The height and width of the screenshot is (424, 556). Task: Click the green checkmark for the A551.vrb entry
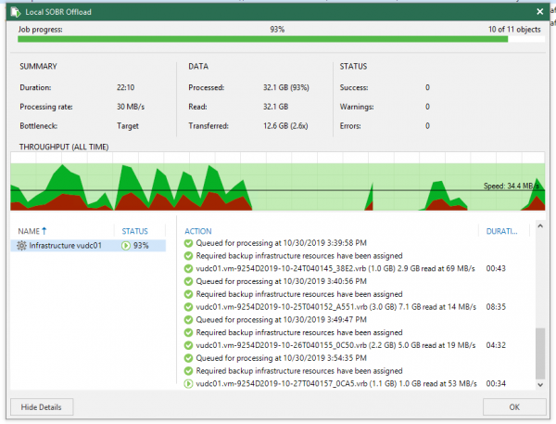tap(188, 306)
